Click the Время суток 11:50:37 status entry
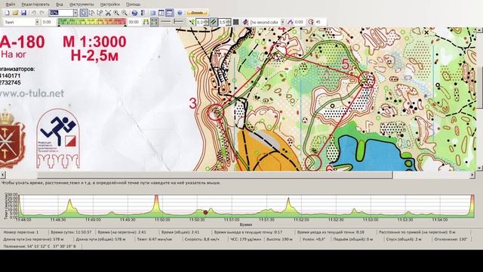Screen dimensions: 483x272 71,232
